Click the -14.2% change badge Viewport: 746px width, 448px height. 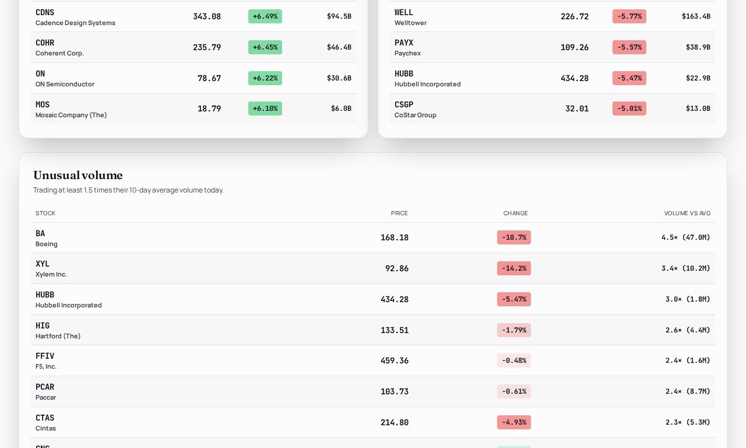(514, 268)
